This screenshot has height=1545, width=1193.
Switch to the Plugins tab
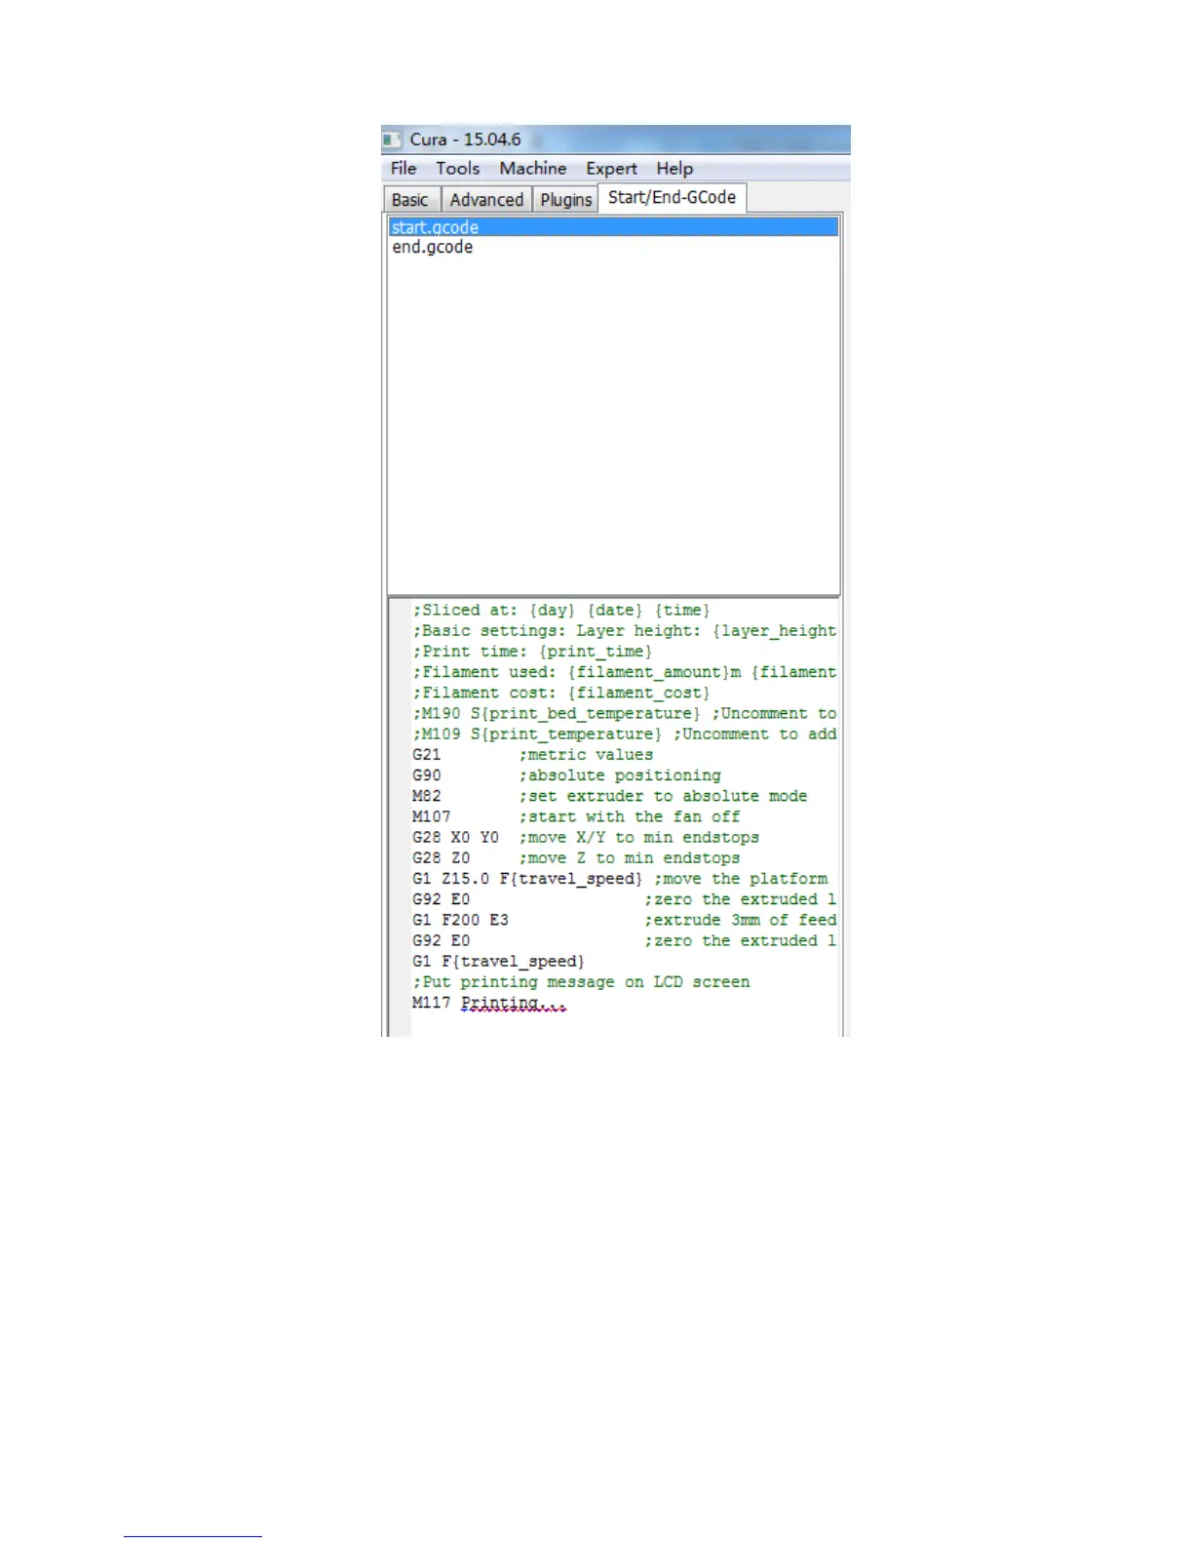(566, 199)
